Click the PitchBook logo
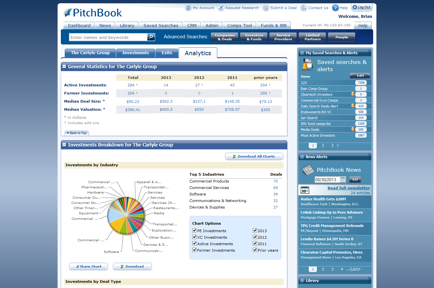Screen dimensions: 434x288 pyautogui.click(x=93, y=13)
